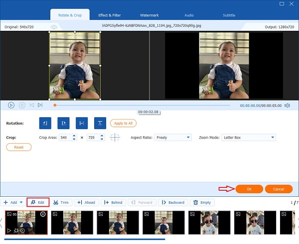Click the Trim scissors button

point(61,202)
